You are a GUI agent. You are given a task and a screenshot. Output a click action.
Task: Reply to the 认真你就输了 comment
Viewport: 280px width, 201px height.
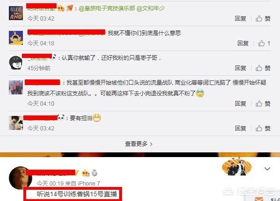click(x=240, y=68)
